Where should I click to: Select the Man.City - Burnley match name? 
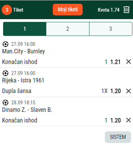(24, 51)
